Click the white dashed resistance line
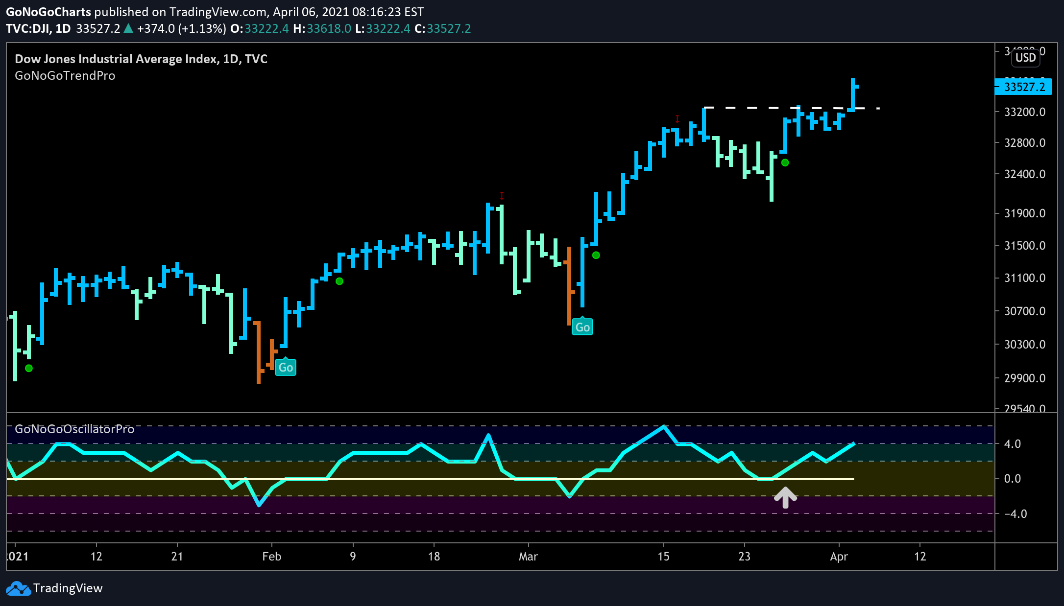The image size is (1064, 606). pos(791,108)
